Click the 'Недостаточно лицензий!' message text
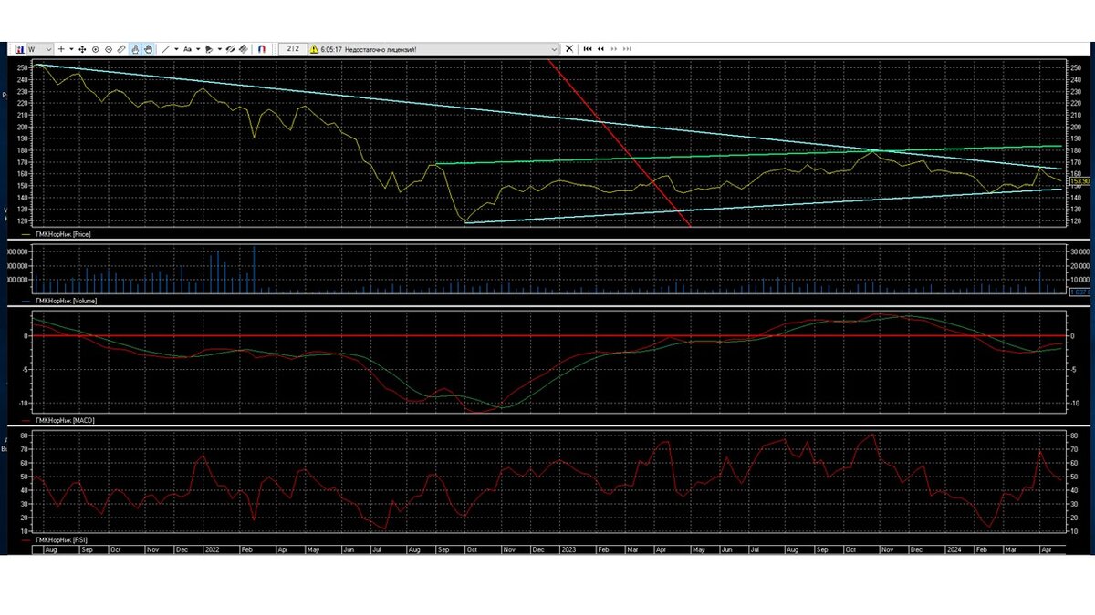 click(x=380, y=49)
